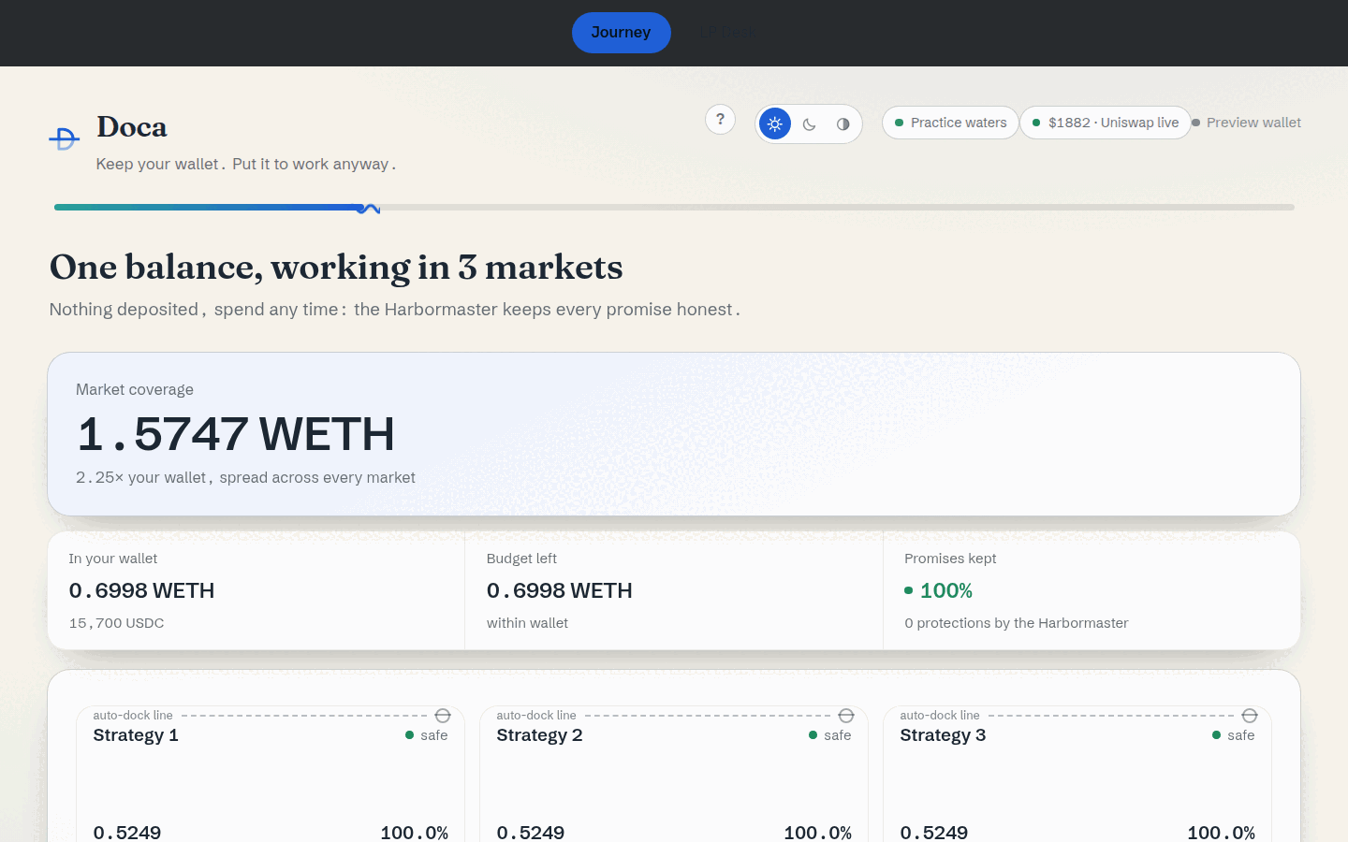Click '2.25× your wallet, spread across every market'
Screen dimensions: 1348x842
245,477
